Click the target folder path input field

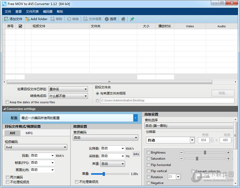tap(167, 100)
